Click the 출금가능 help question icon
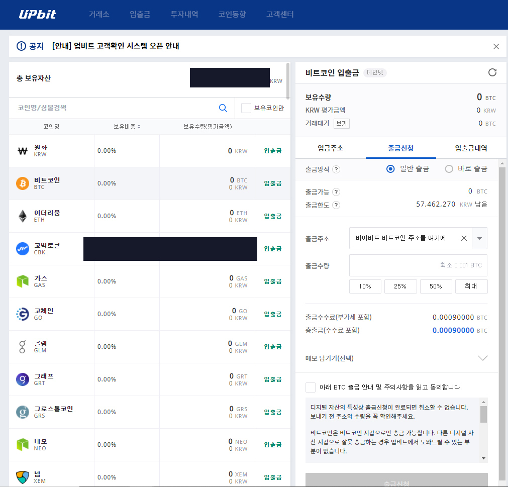Image resolution: width=508 pixels, height=487 pixels. point(336,192)
